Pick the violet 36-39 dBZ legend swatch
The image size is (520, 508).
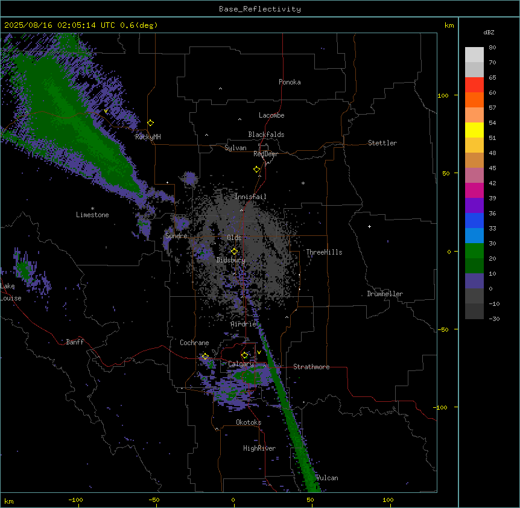[474, 206]
